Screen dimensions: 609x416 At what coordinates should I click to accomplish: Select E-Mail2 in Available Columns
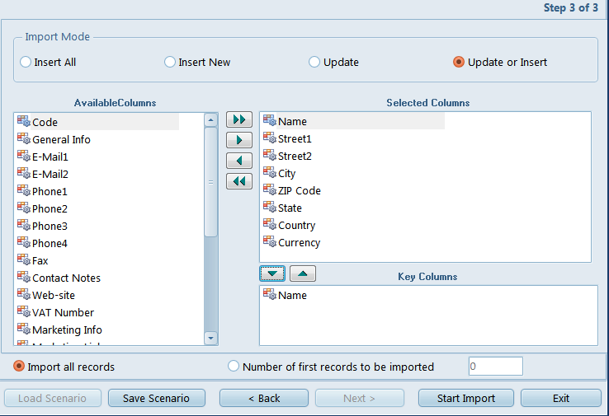(50, 175)
